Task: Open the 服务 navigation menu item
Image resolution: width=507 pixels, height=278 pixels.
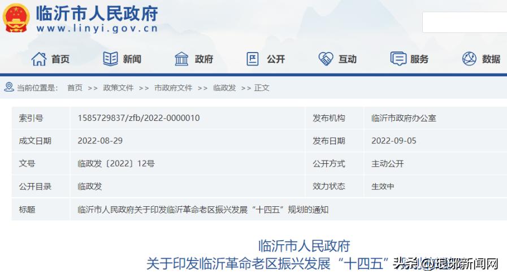Action: pyautogui.click(x=419, y=59)
